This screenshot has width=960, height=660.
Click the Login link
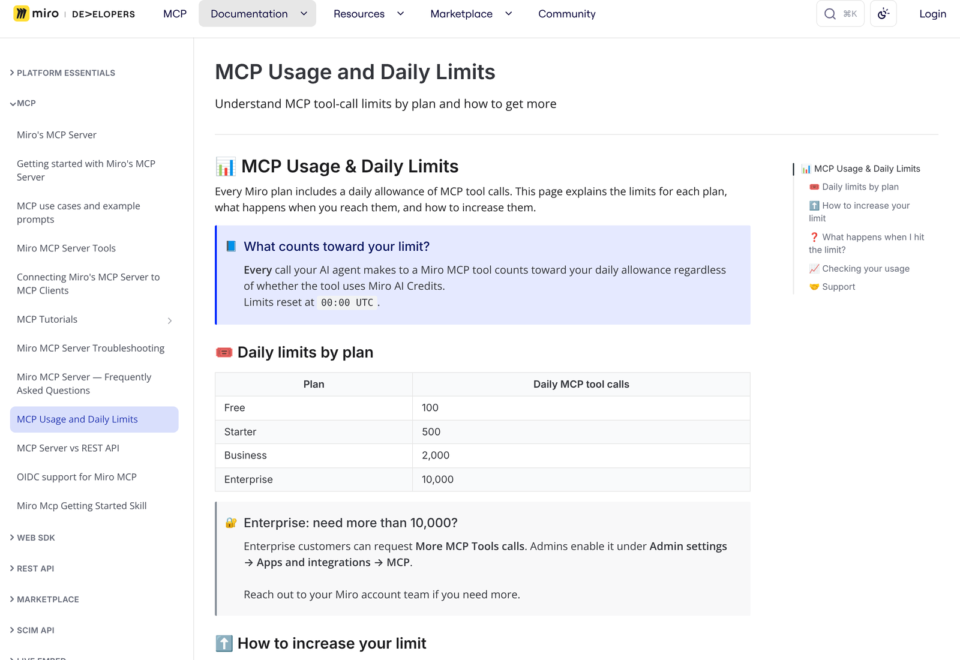click(x=932, y=14)
